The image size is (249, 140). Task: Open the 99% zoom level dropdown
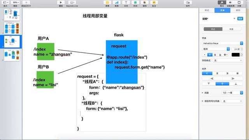click(x=16, y=2)
